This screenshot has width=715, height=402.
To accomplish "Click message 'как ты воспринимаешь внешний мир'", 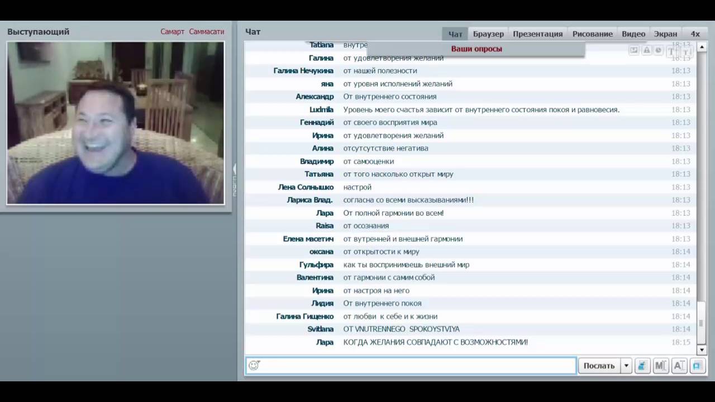I will coord(406,265).
